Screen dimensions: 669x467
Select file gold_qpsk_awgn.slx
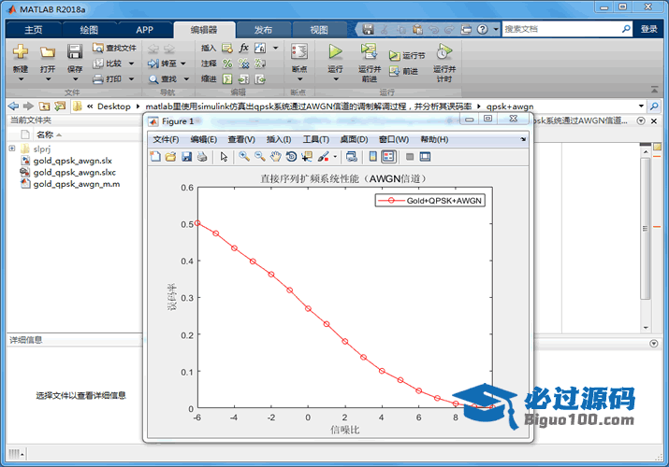point(73,161)
